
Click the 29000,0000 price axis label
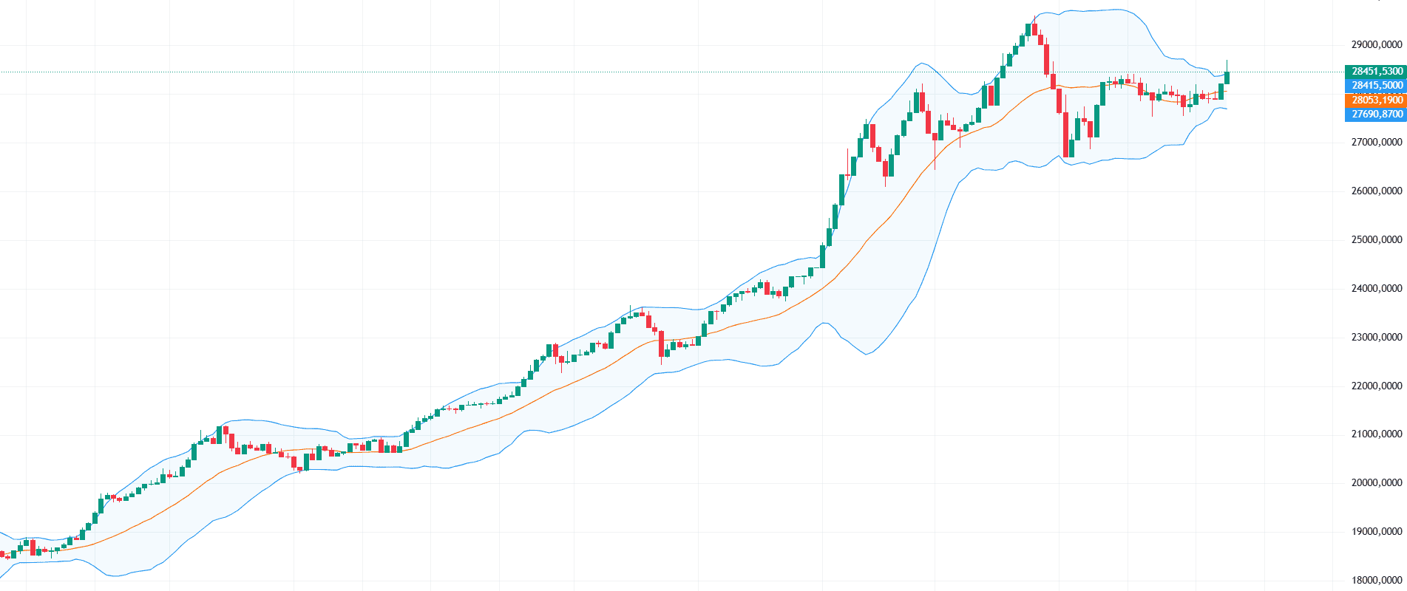coord(1376,45)
